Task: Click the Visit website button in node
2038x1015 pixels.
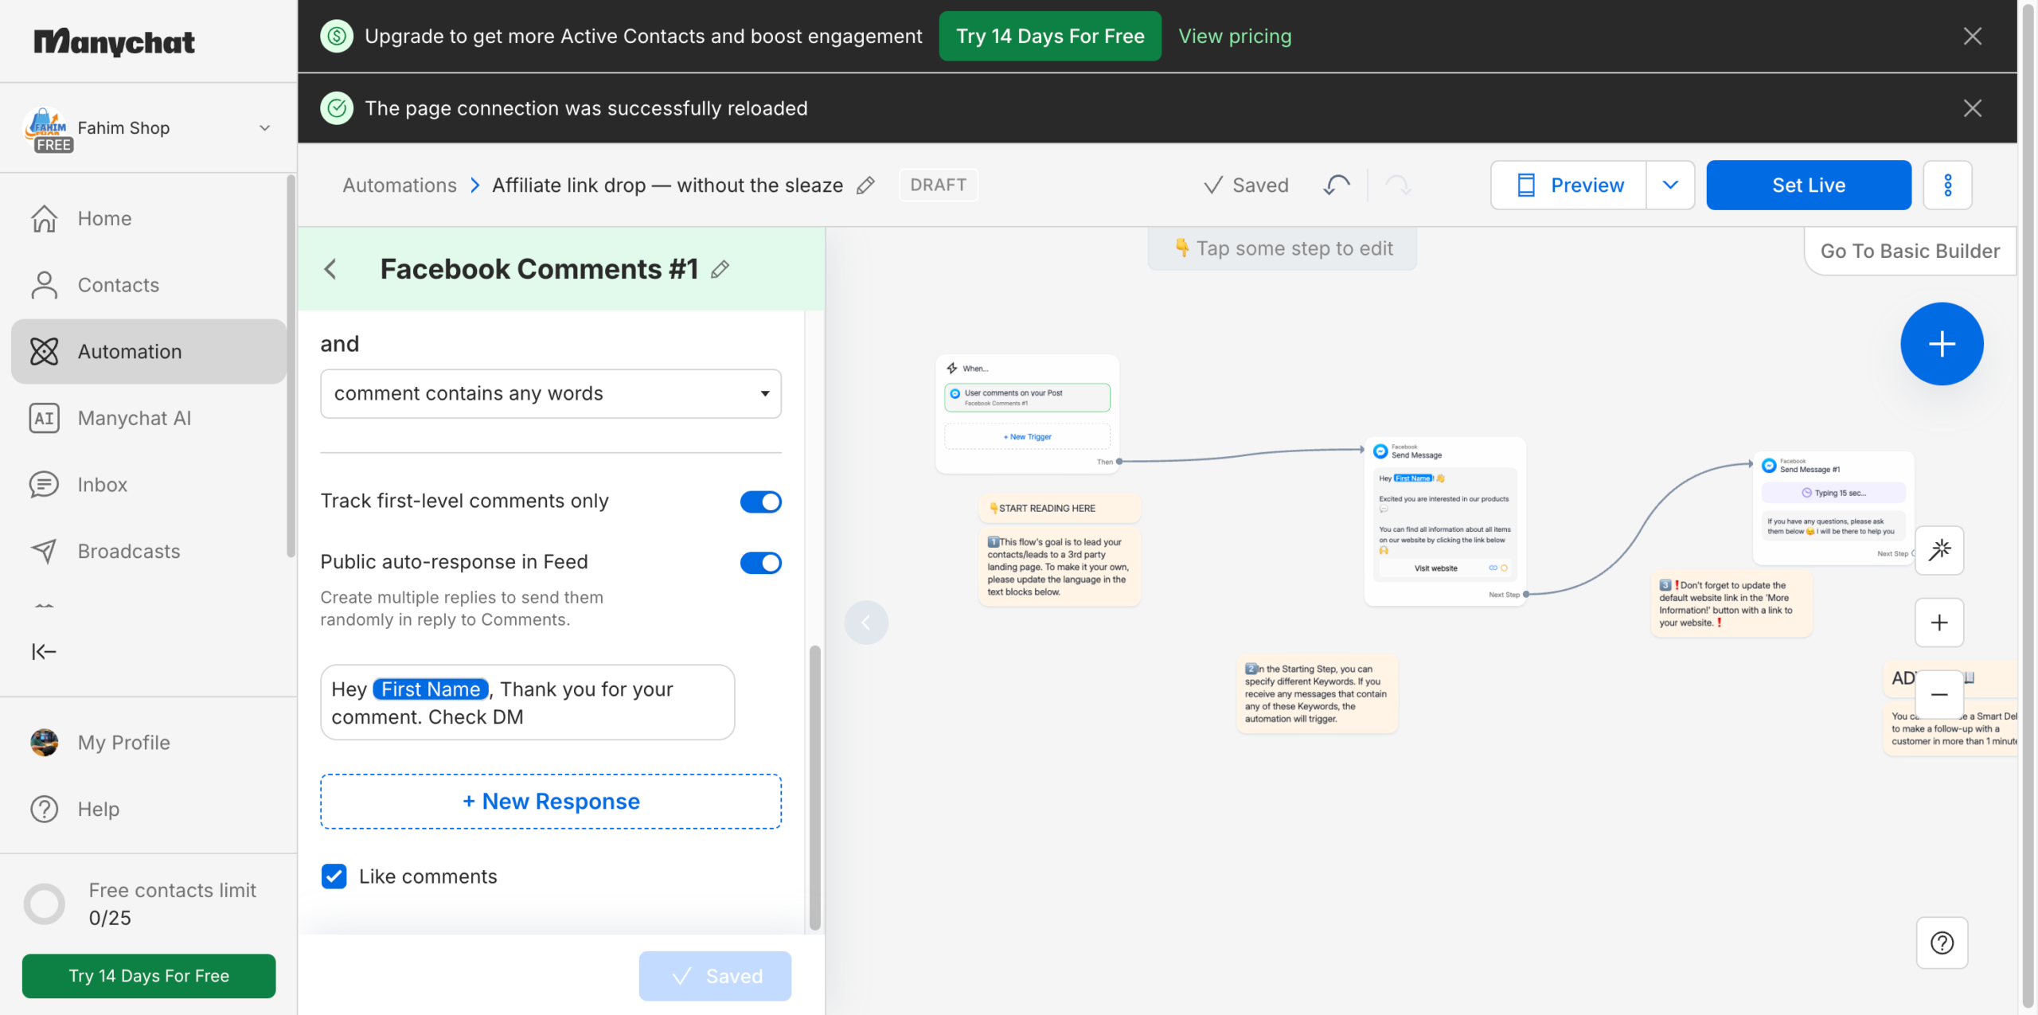Action: tap(1444, 568)
